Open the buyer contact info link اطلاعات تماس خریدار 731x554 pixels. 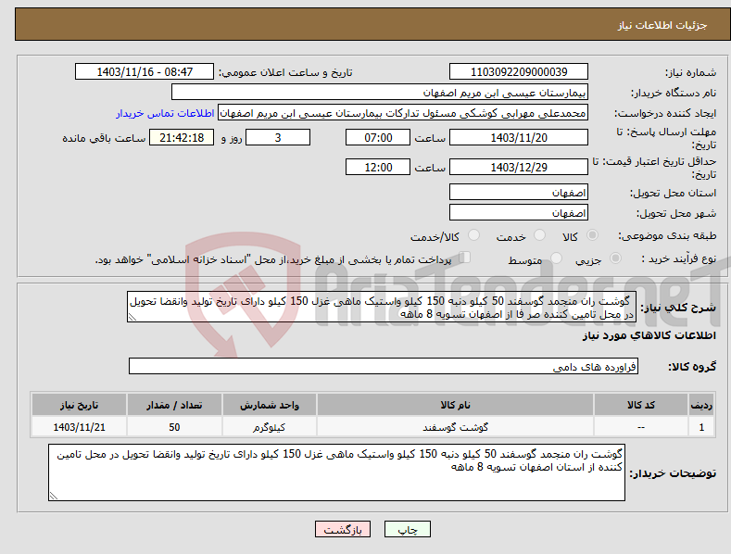pyautogui.click(x=165, y=113)
